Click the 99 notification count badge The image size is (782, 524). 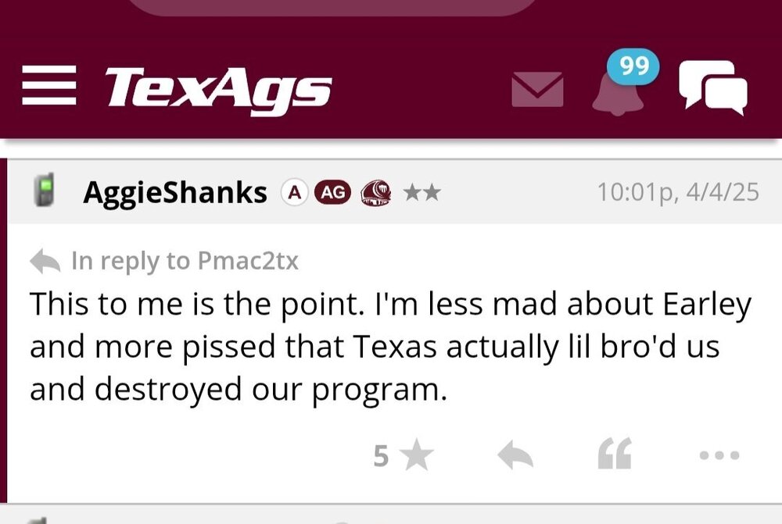point(634,67)
